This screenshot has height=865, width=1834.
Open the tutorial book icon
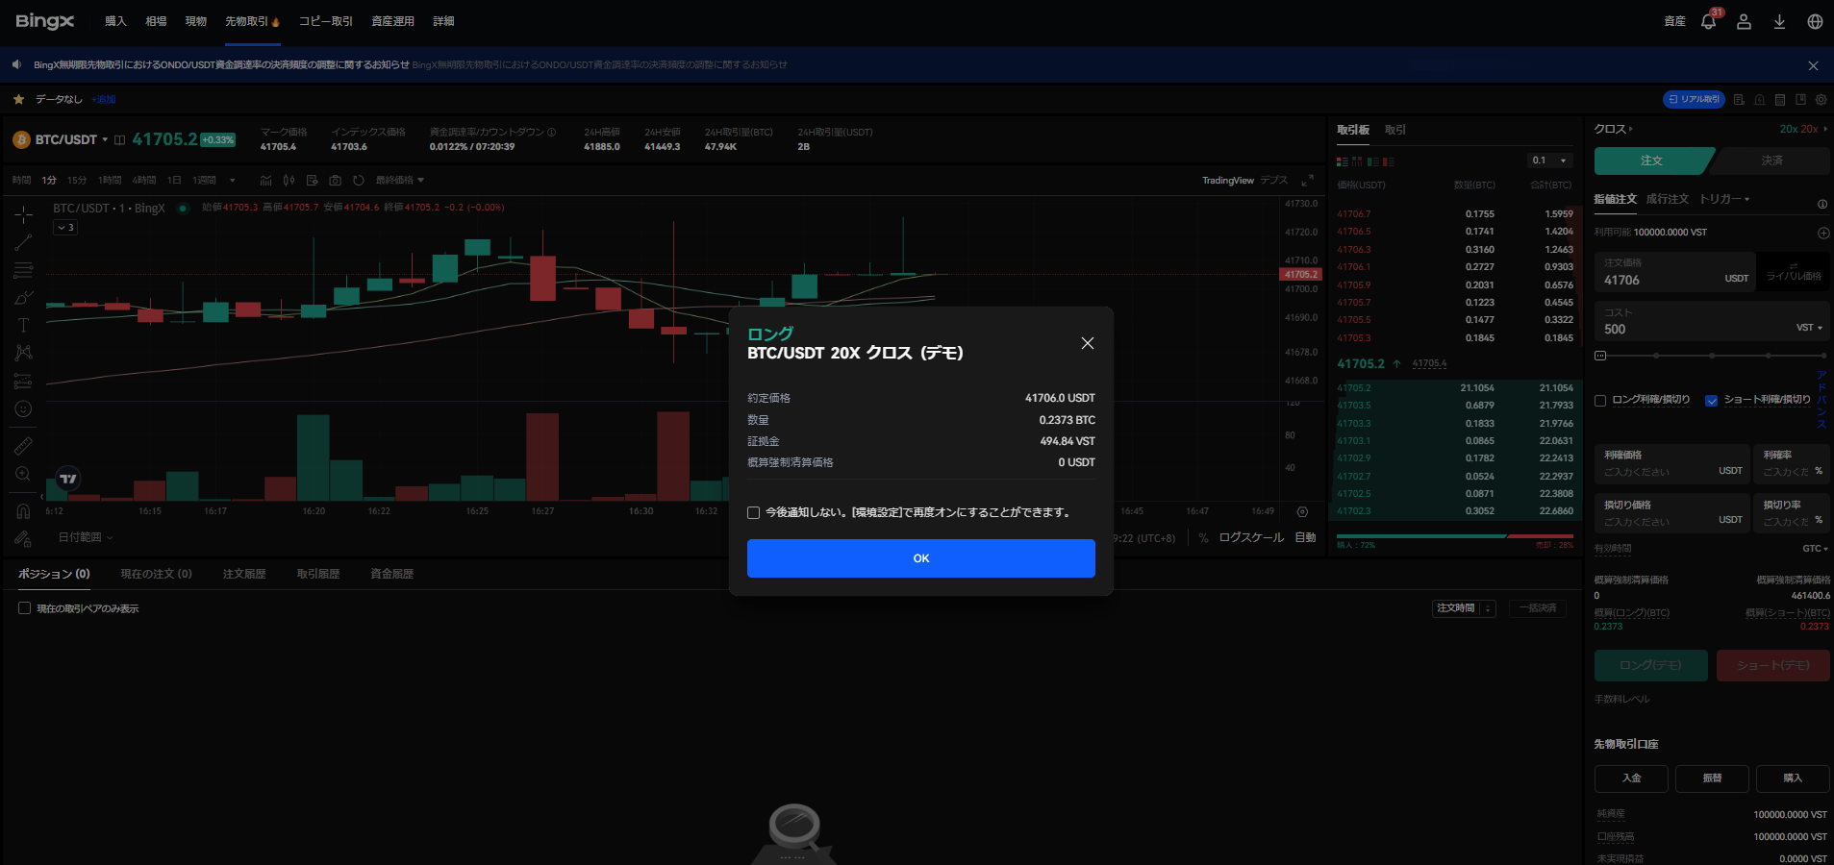[x=1800, y=100]
